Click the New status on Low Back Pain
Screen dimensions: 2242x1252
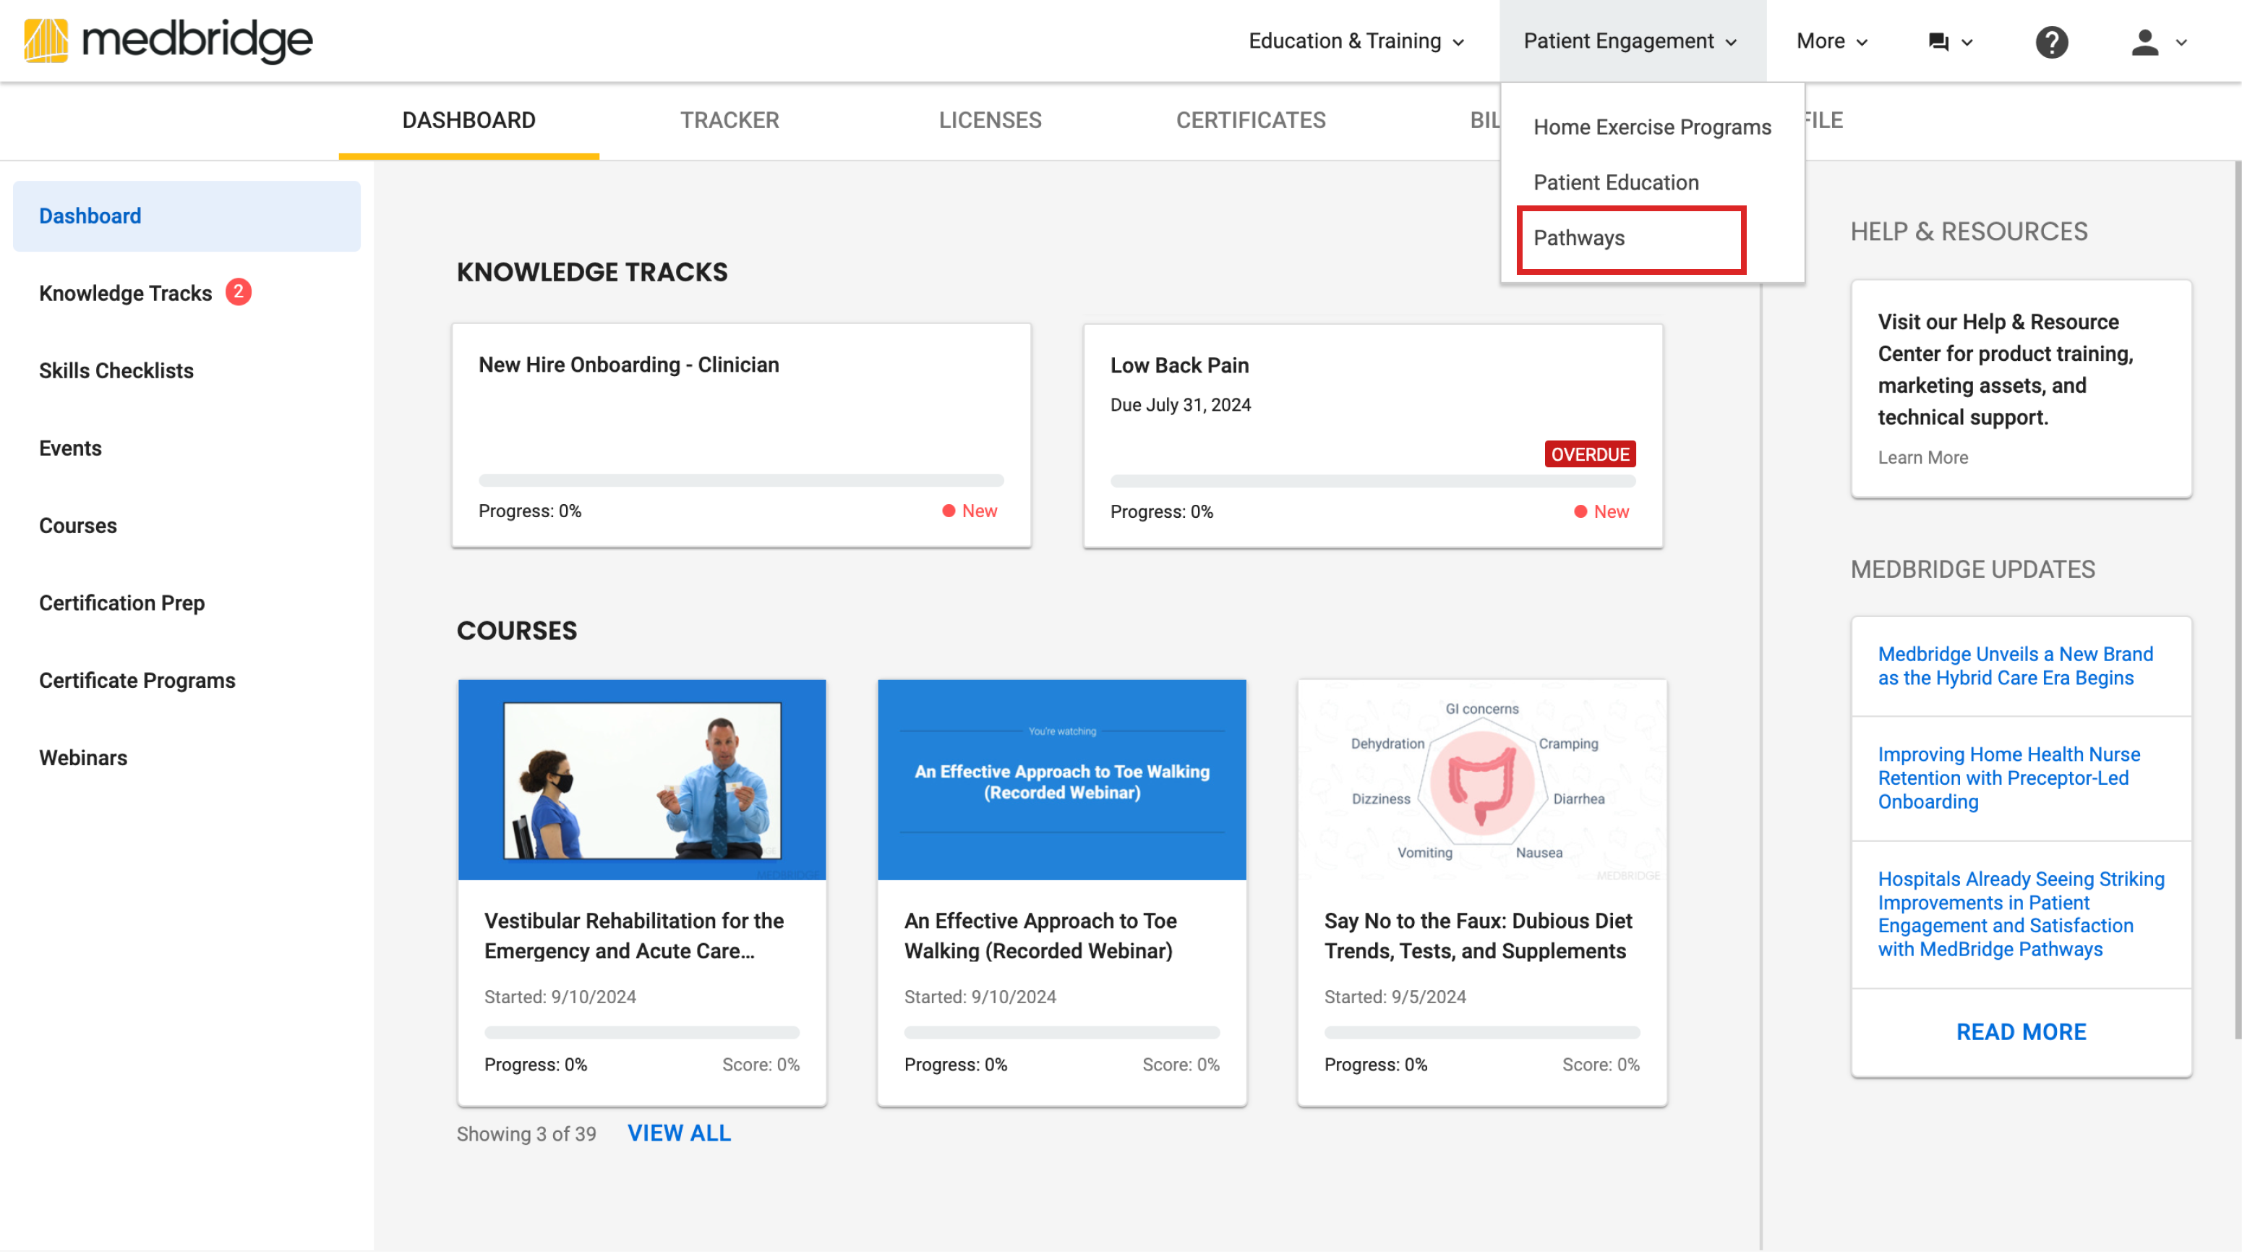click(x=1601, y=512)
